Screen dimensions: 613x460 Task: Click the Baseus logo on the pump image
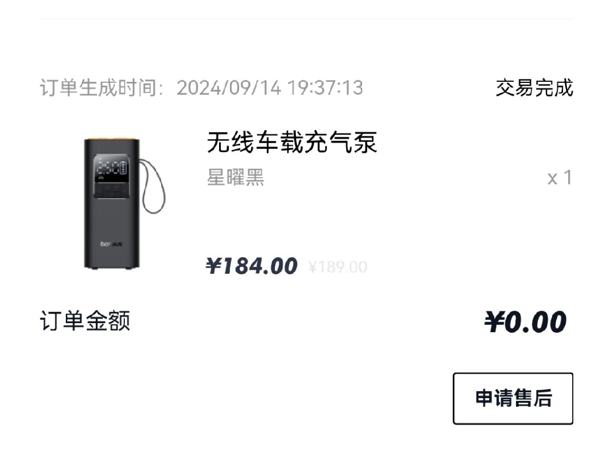(111, 244)
